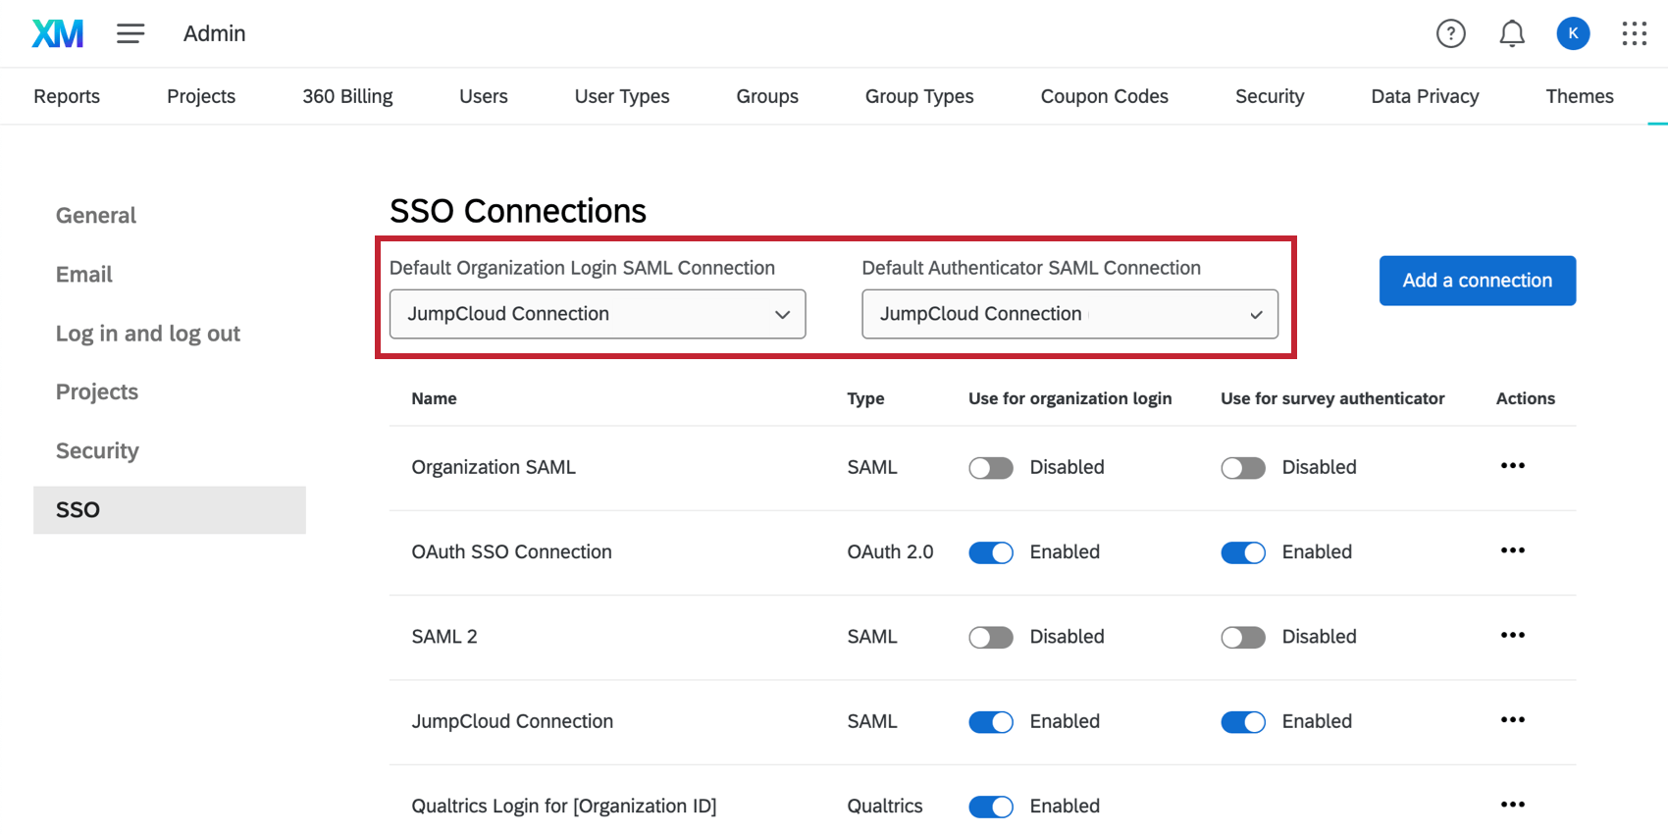The width and height of the screenshot is (1668, 834).
Task: Open the help question mark icon
Action: (x=1450, y=33)
